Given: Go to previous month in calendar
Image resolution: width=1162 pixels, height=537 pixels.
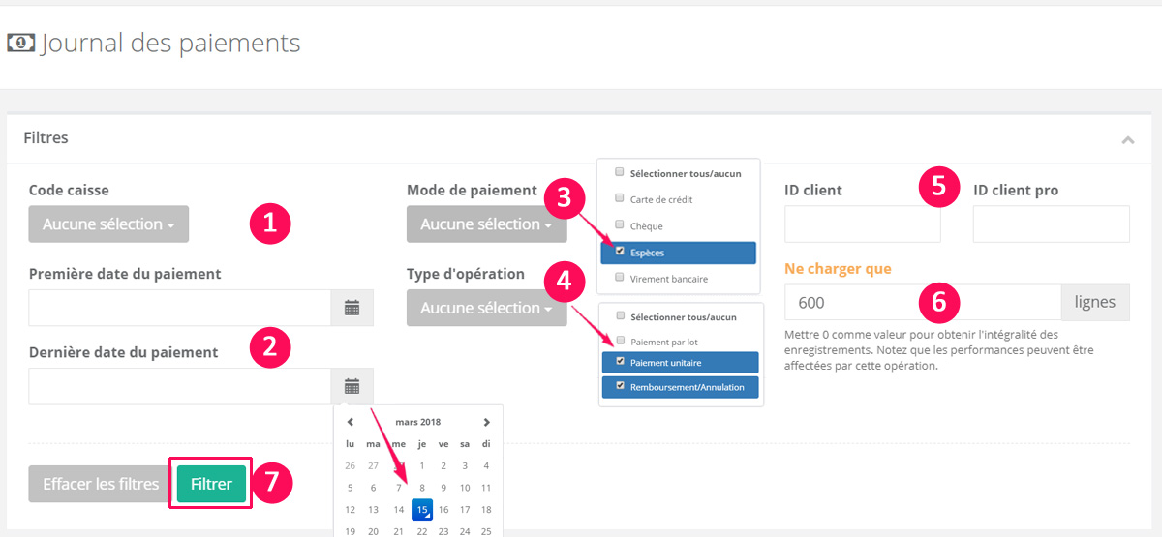Looking at the screenshot, I should tap(351, 422).
